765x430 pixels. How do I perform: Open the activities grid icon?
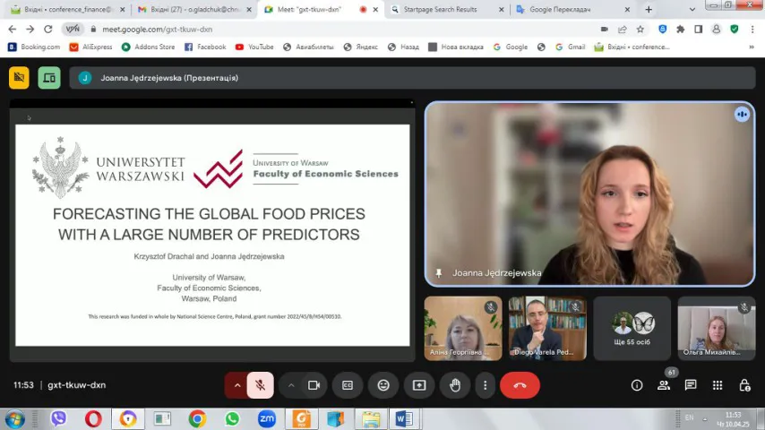(x=718, y=385)
